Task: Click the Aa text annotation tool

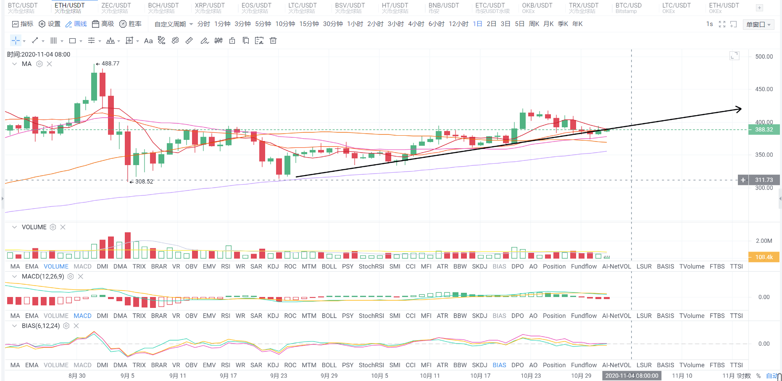Action: click(148, 41)
